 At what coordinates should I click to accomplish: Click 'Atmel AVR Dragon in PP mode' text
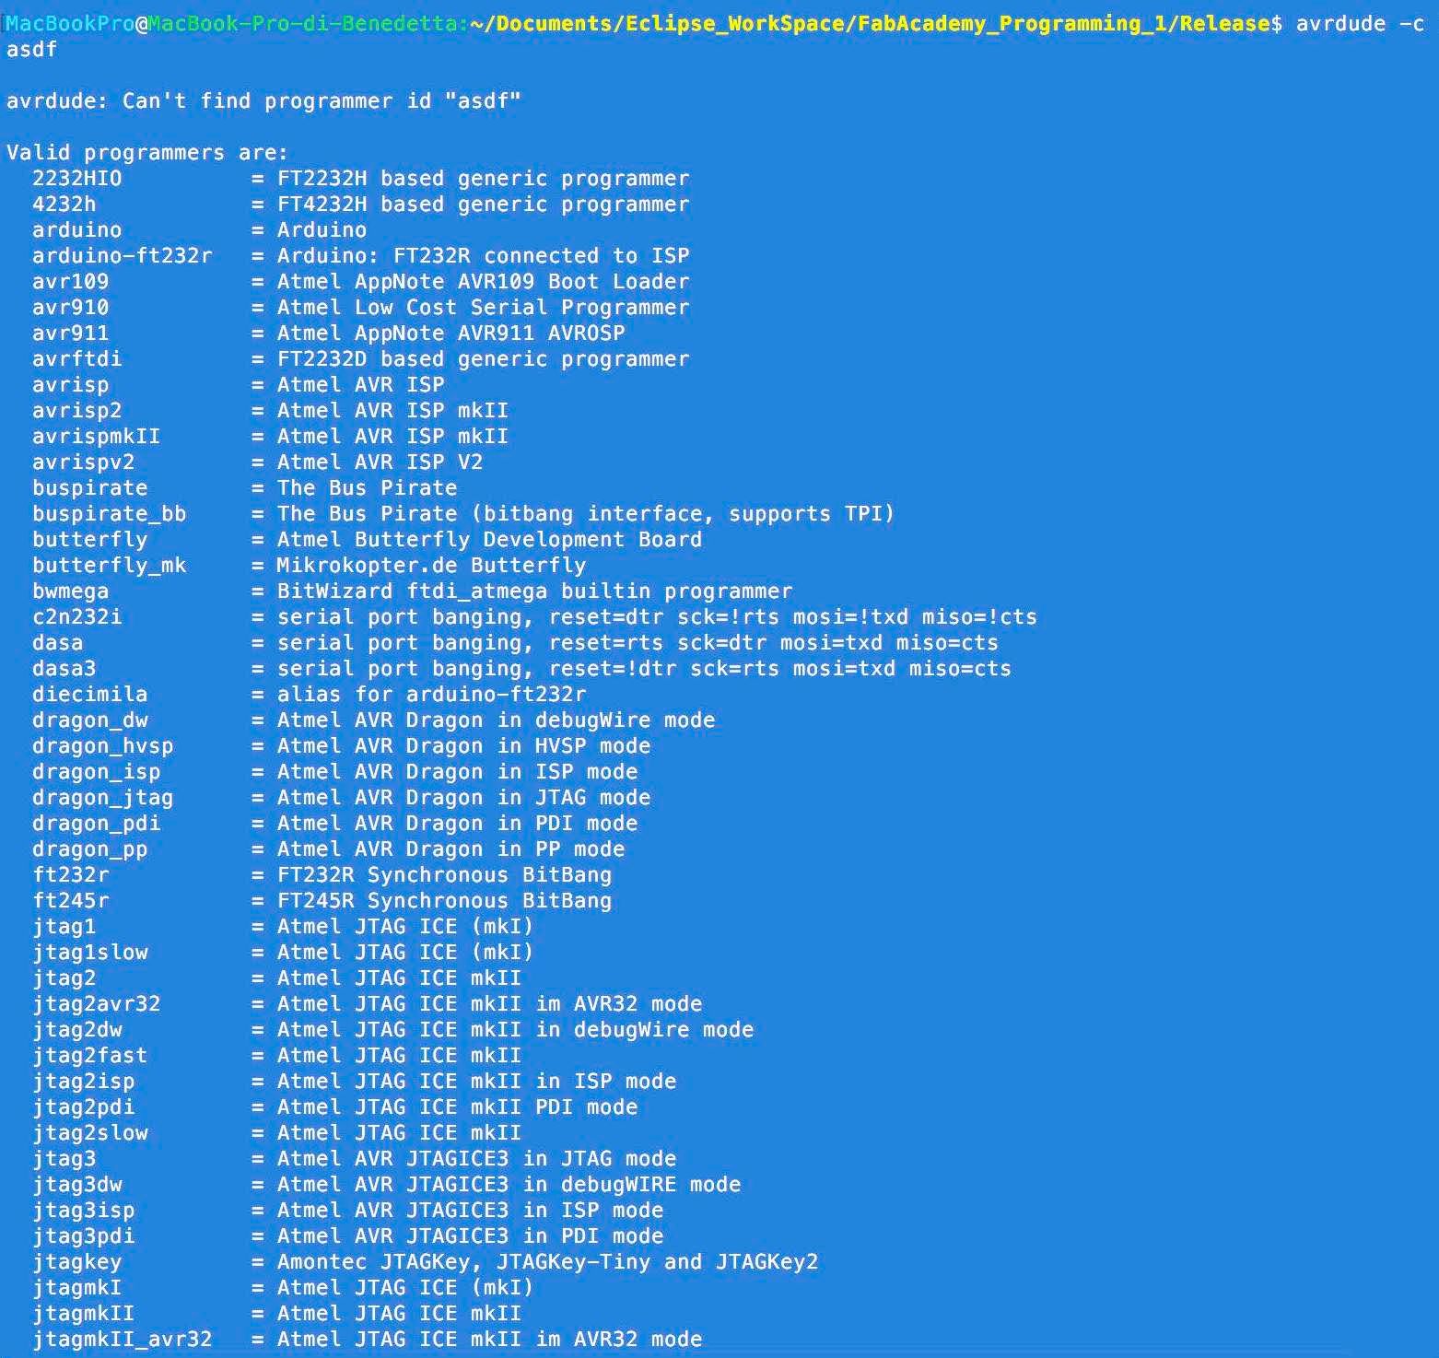(450, 849)
